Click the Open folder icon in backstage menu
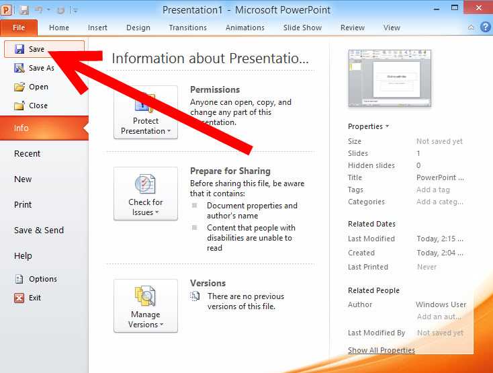 tap(19, 87)
